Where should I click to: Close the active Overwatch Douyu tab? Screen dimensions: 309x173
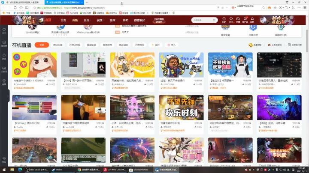pos(82,3)
